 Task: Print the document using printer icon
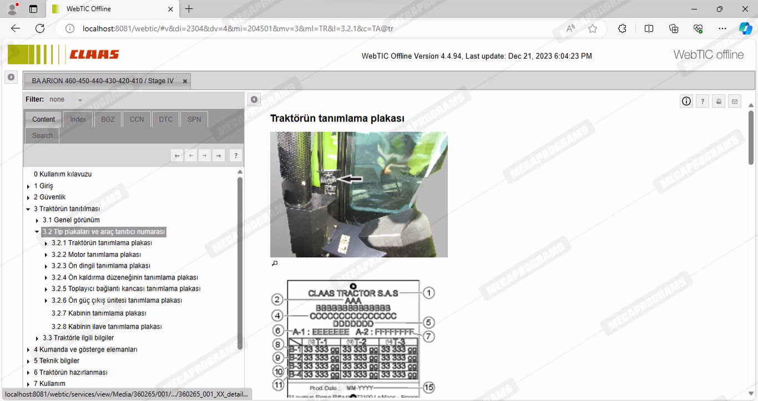[x=719, y=101]
